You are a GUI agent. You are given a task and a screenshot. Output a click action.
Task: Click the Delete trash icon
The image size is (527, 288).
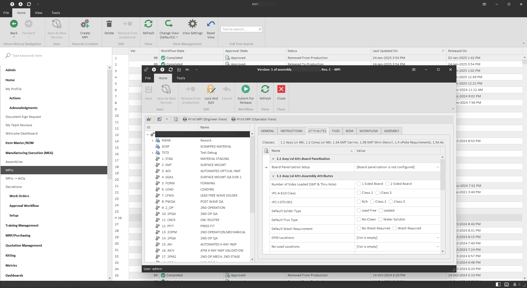click(x=109, y=24)
